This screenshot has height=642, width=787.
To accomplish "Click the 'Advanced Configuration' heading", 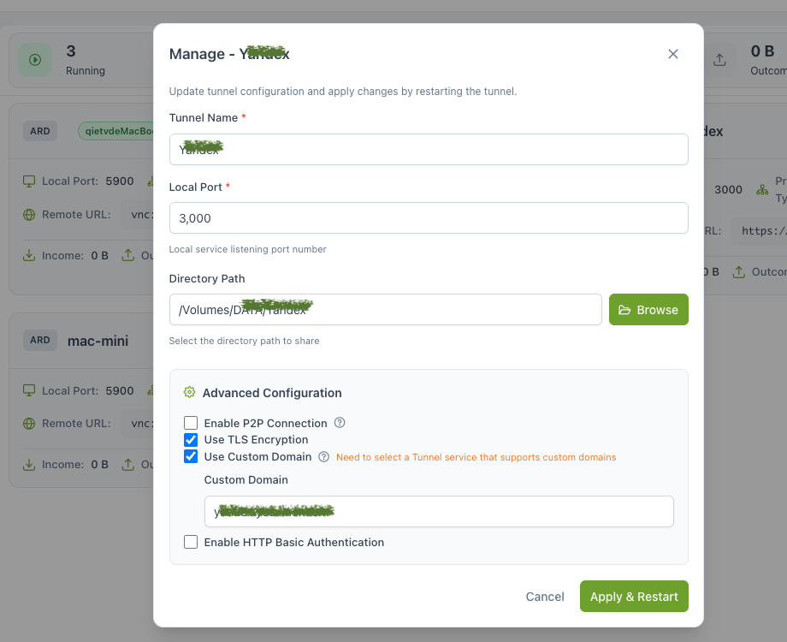I will pos(271,393).
